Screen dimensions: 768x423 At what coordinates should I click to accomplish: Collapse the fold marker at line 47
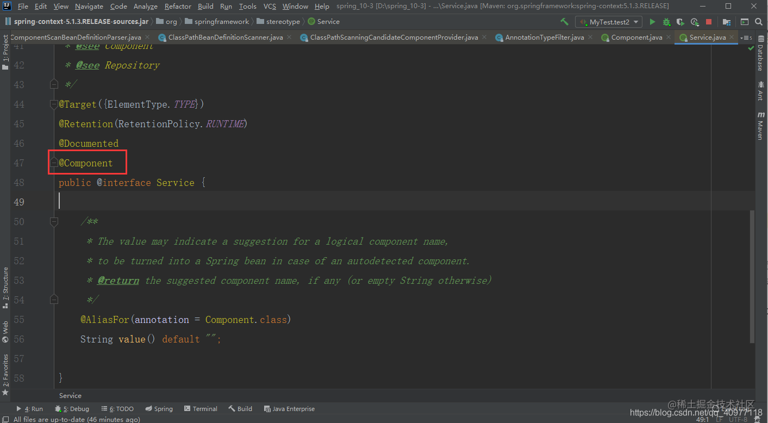pos(54,163)
